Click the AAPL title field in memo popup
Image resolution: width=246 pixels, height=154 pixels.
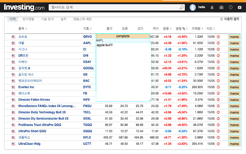point(123,40)
